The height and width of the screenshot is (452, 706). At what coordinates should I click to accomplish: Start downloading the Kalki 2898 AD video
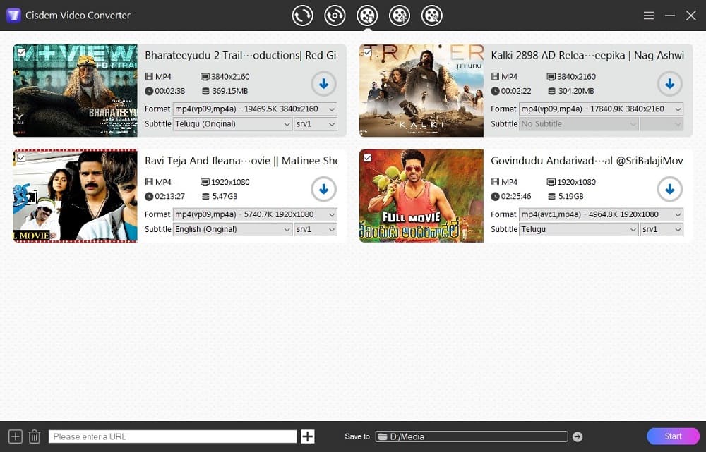pyautogui.click(x=669, y=83)
